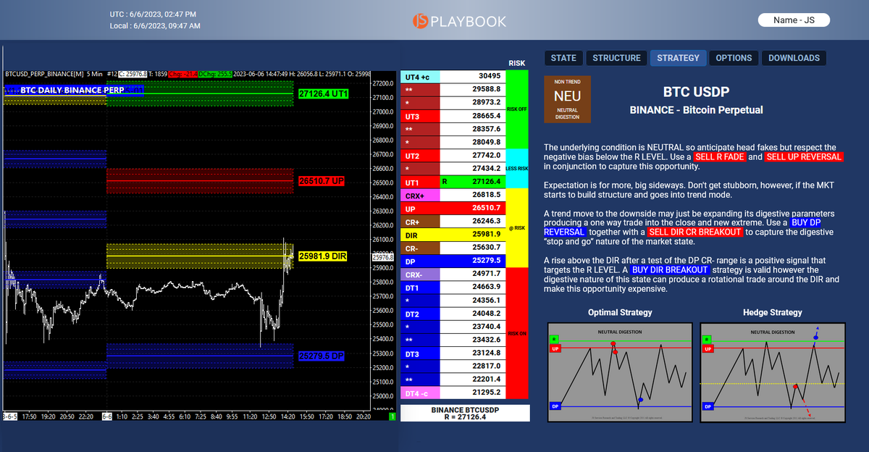Open the STRUCTURE tab

coord(616,58)
